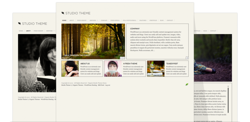Open the Contact menu item
Viewport: 250px width, 122px height.
point(170,20)
